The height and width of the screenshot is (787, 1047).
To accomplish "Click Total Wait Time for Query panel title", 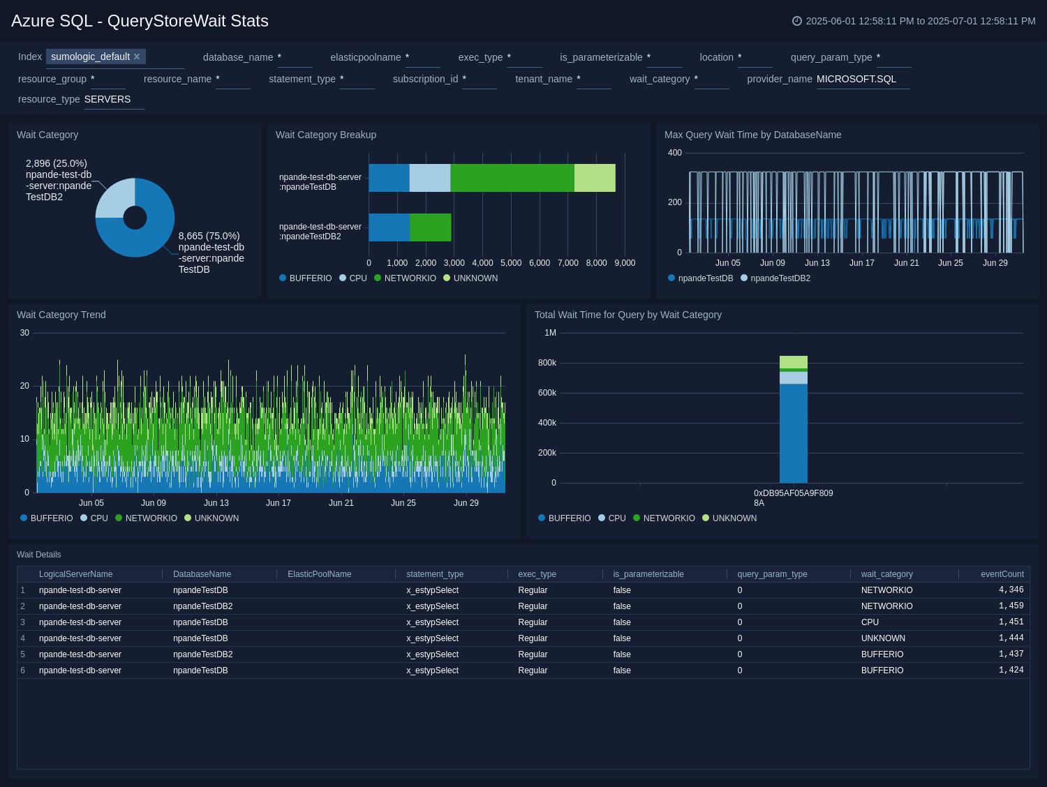I will pyautogui.click(x=628, y=315).
